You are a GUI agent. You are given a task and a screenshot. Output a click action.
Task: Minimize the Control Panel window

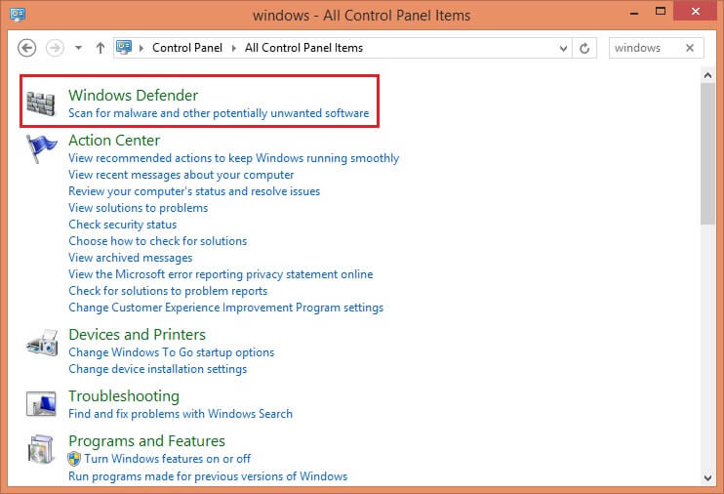634,14
